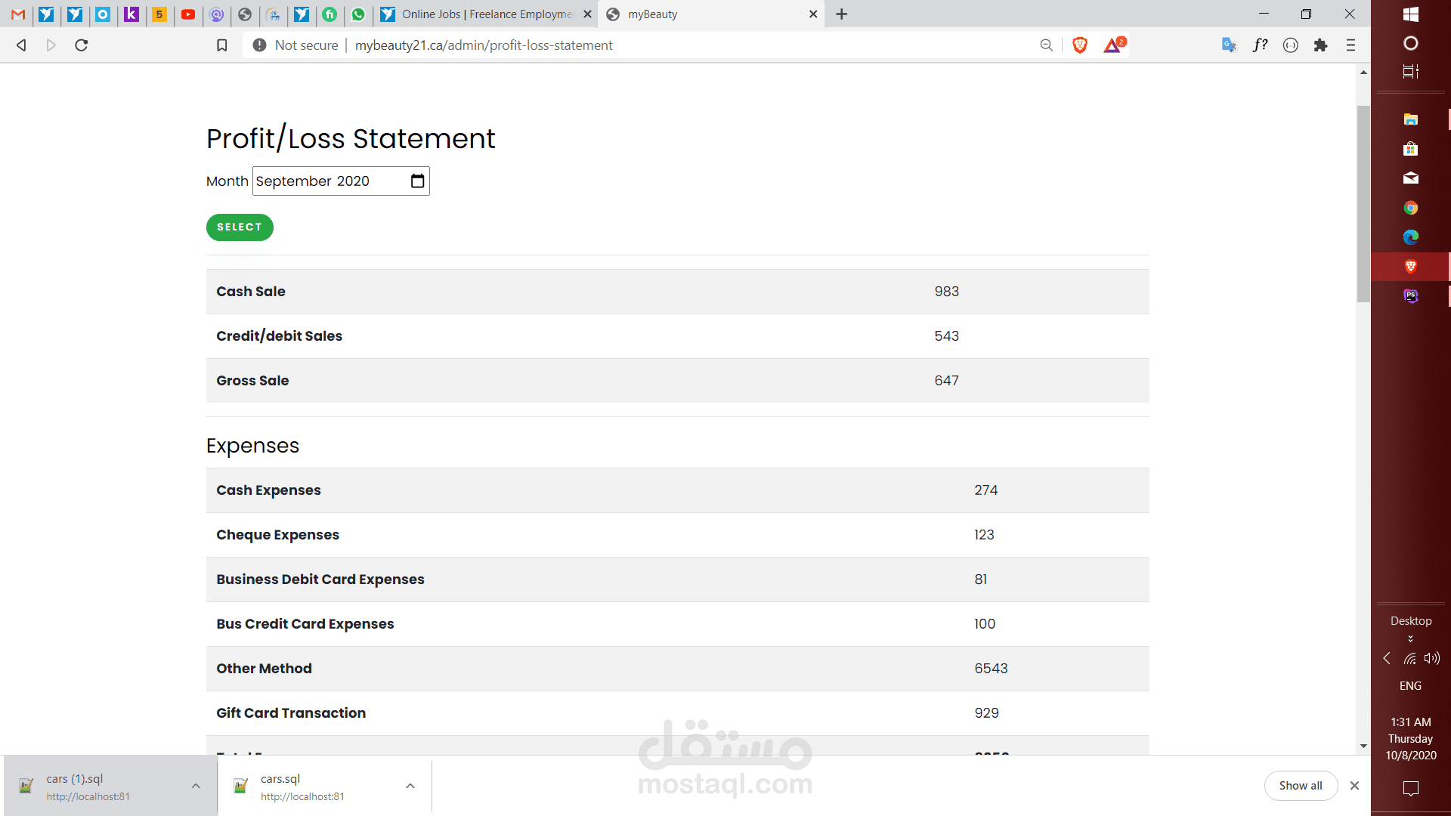The height and width of the screenshot is (816, 1451).
Task: Click Show all downloads button
Action: coord(1300,786)
